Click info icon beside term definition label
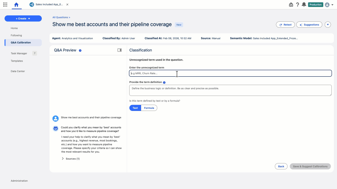Viewport: 337px width, 189px height. 164,82
